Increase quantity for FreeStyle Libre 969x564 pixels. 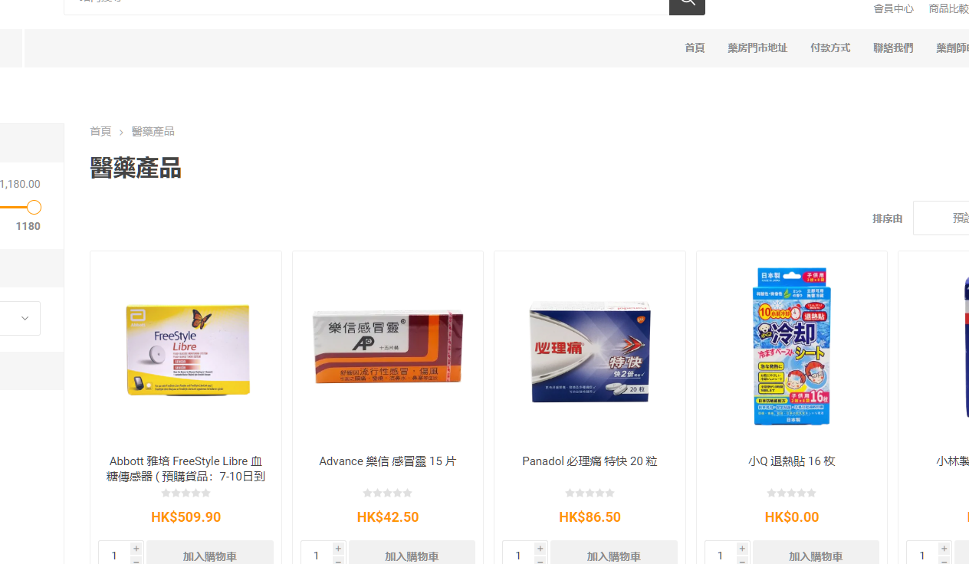pyautogui.click(x=136, y=549)
